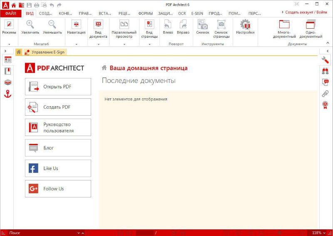
Task: Expand Параллельный просмотр dropdown arrow
Action: (x=124, y=44)
